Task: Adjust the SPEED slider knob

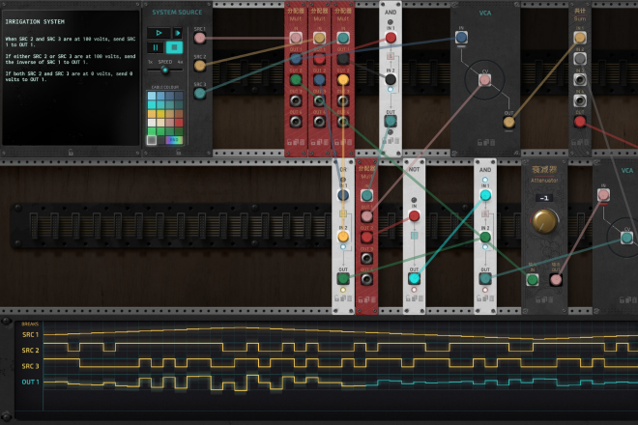Action: [165, 70]
